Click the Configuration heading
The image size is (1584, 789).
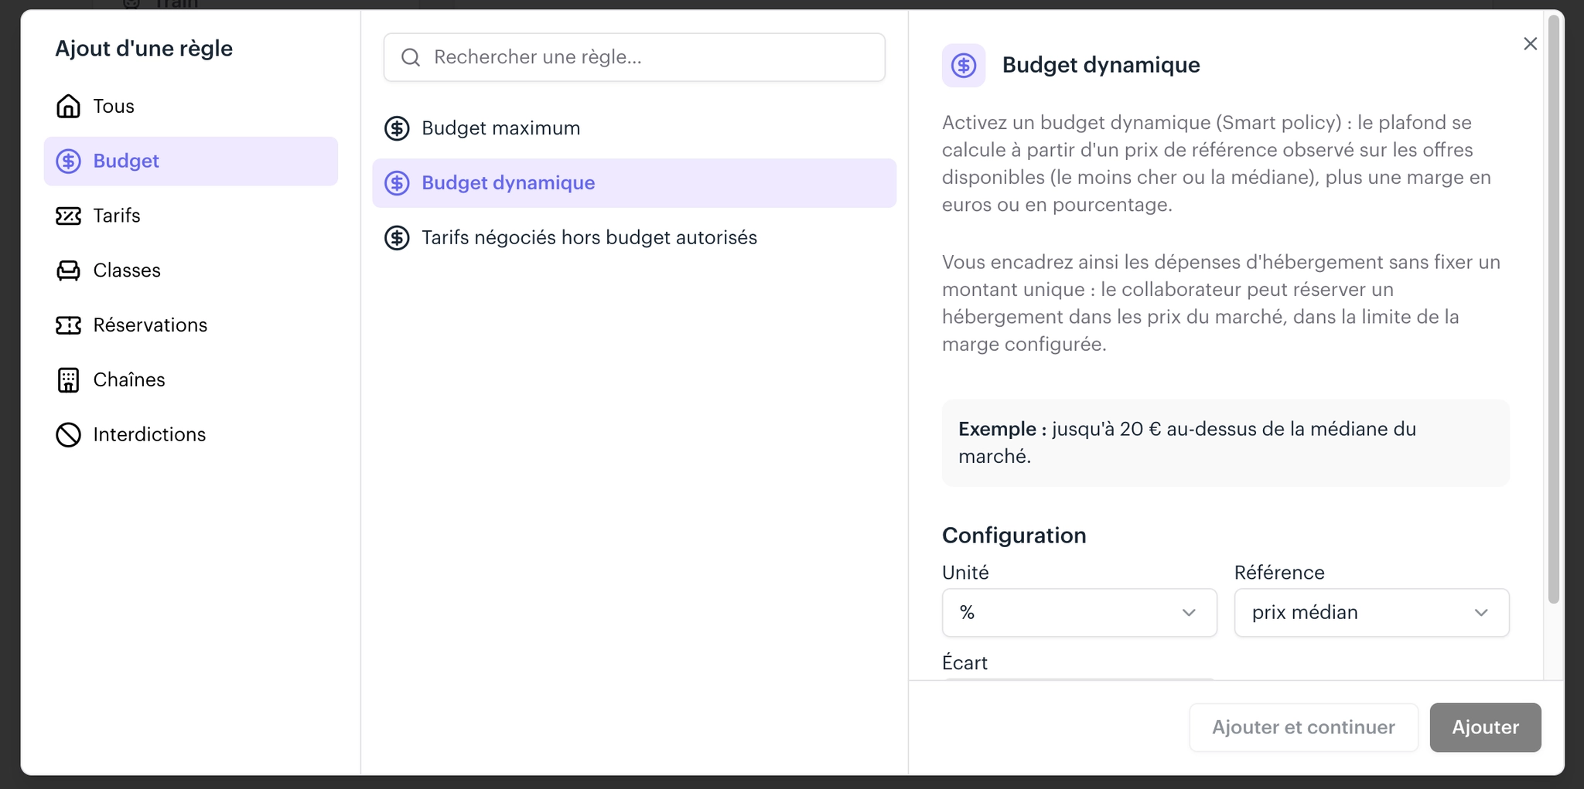pyautogui.click(x=1014, y=536)
